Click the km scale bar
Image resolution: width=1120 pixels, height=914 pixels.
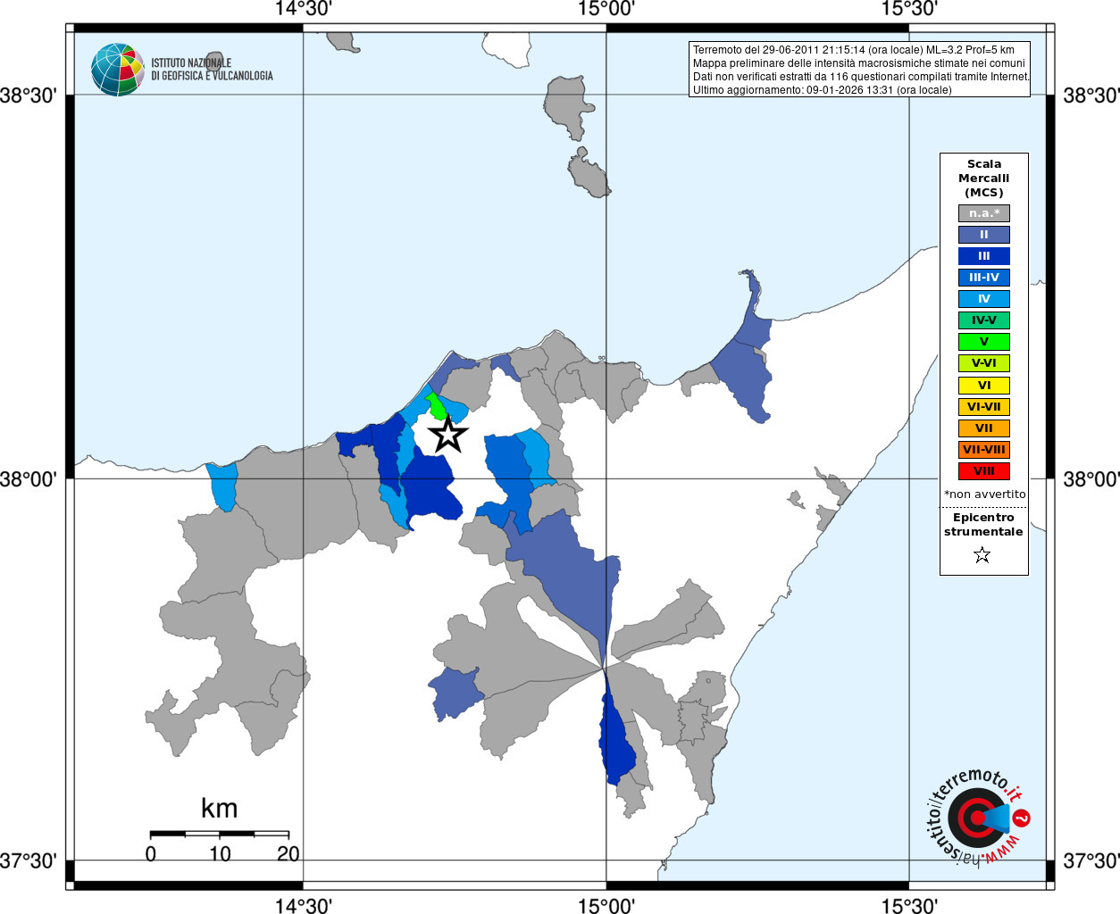[x=219, y=834]
